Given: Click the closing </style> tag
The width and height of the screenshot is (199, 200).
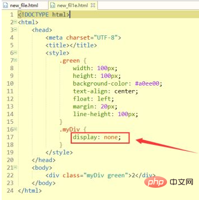Looking at the screenshot, I should coord(59,152).
